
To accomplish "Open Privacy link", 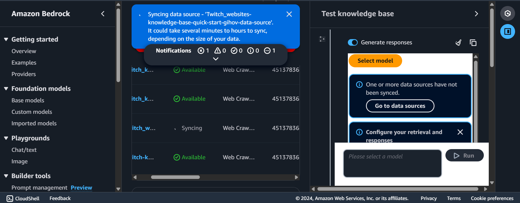I will point(429,198).
